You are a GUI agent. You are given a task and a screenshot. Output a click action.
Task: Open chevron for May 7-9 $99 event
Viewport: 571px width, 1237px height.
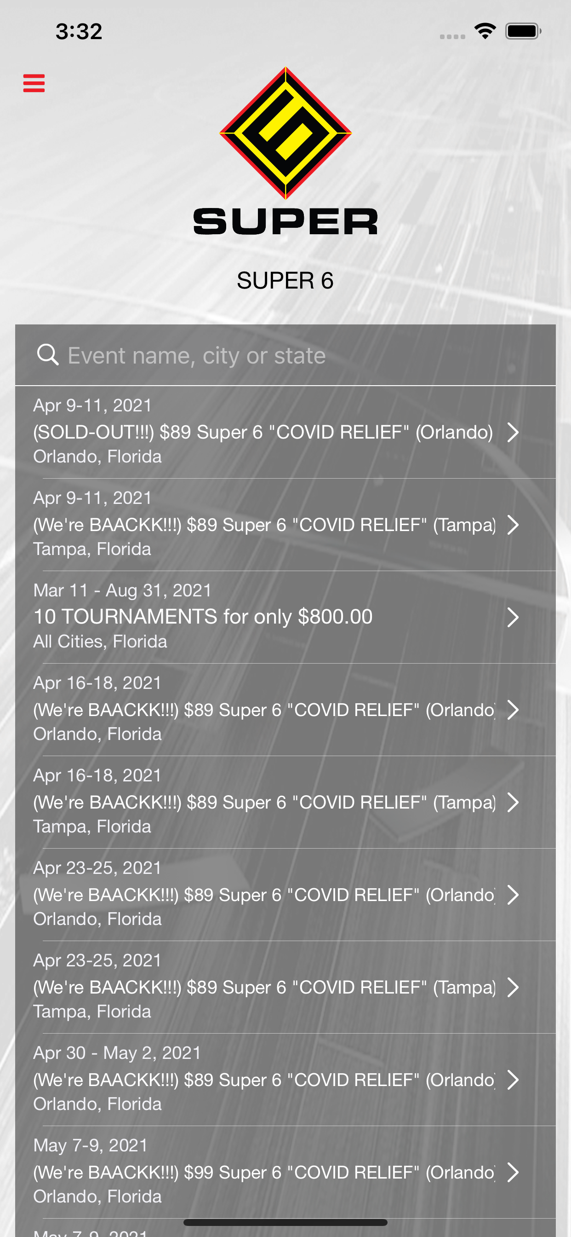[513, 1172]
